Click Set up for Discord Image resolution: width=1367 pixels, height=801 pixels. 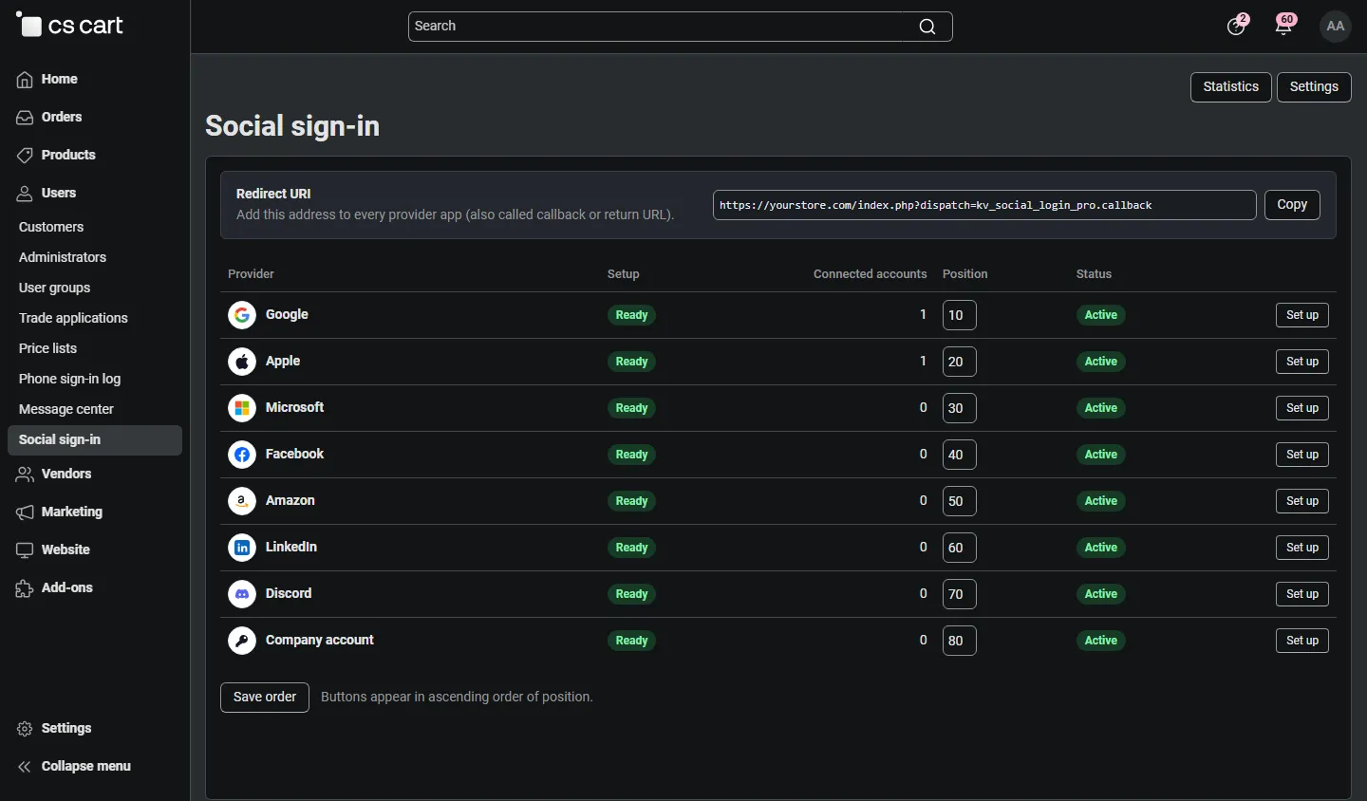pos(1302,594)
